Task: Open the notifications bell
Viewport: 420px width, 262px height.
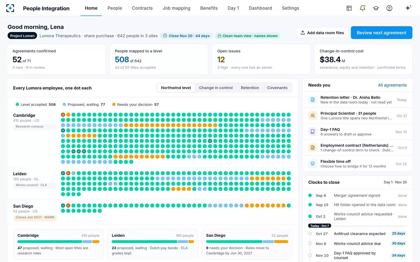Action: pyautogui.click(x=363, y=8)
